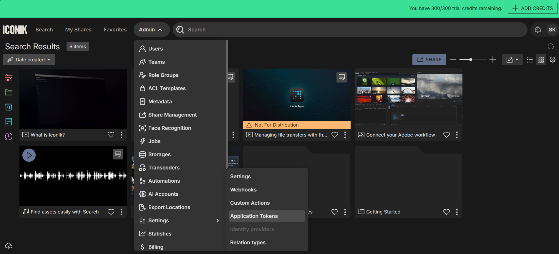Click the top search input field
Image resolution: width=559 pixels, height=254 pixels.
click(350, 30)
